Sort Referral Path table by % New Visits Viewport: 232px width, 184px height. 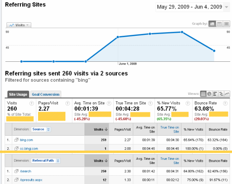click(x=193, y=161)
